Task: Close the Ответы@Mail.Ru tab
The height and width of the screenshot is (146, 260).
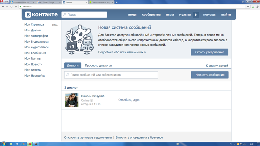Action: [x=34, y=2]
